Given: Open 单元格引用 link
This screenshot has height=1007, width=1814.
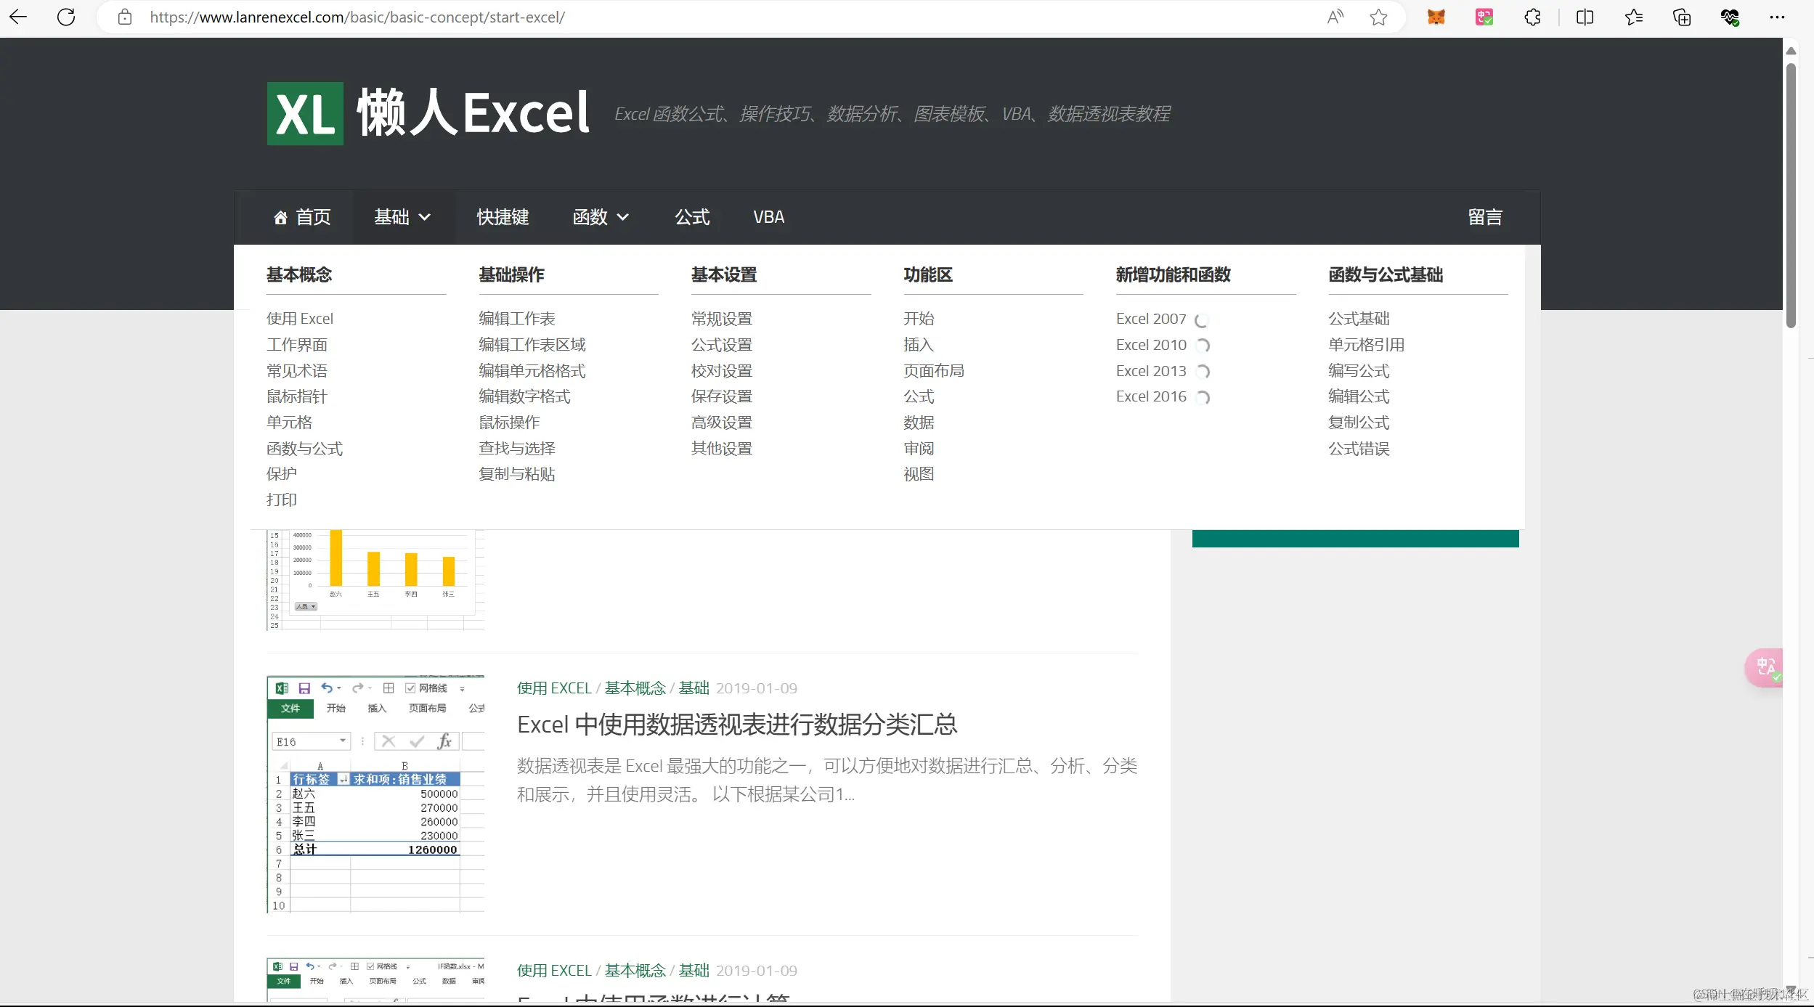Looking at the screenshot, I should [1366, 345].
